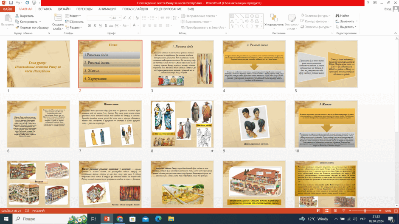399x224 pixels.
Task: Open the Раздел section dropdown
Action: pyautogui.click(x=73, y=28)
